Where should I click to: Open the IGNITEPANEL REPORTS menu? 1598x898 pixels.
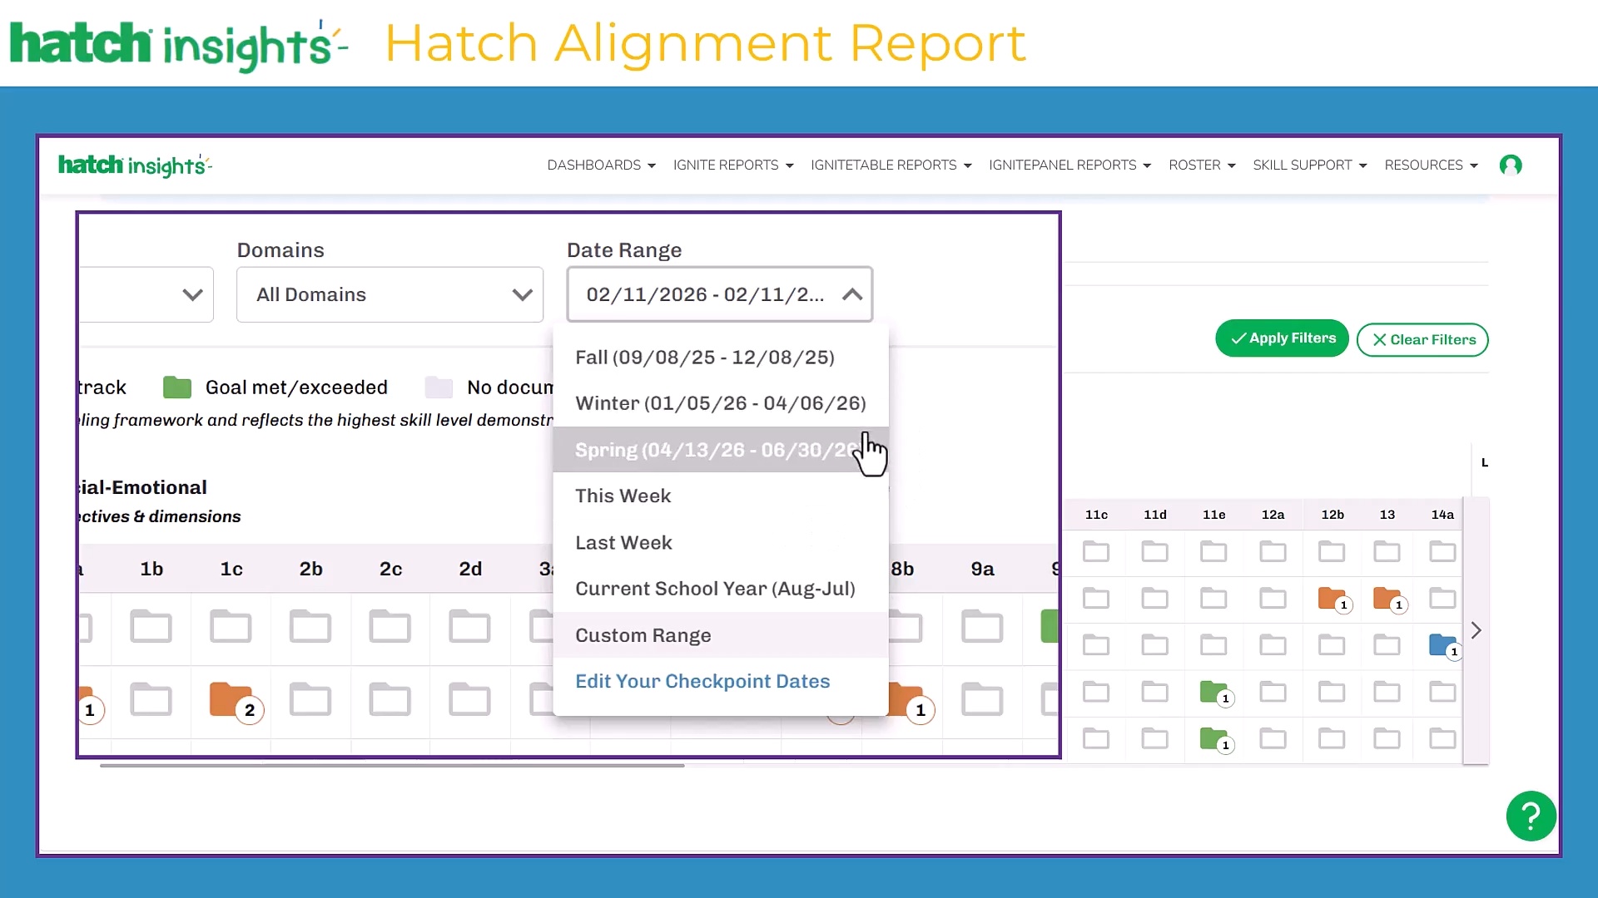pyautogui.click(x=1070, y=165)
